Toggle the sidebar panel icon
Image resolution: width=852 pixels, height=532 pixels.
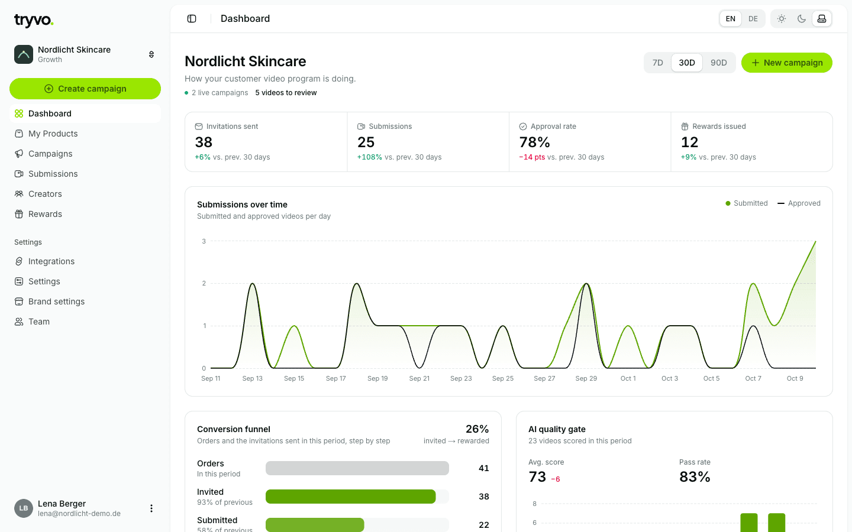point(192,19)
